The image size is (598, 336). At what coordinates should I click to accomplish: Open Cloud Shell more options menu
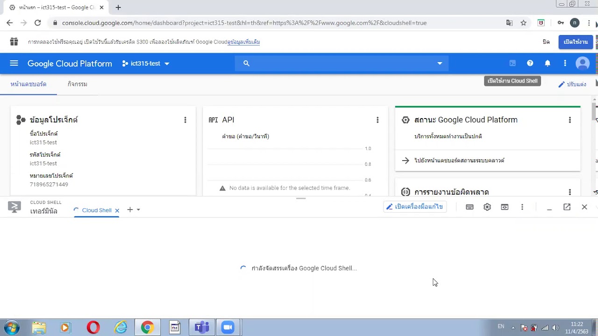(522, 207)
